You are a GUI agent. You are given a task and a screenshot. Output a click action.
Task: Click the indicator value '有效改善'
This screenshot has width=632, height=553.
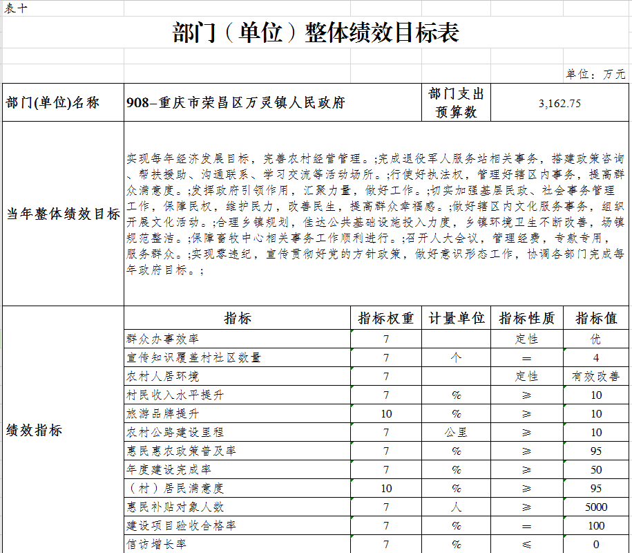[595, 376]
